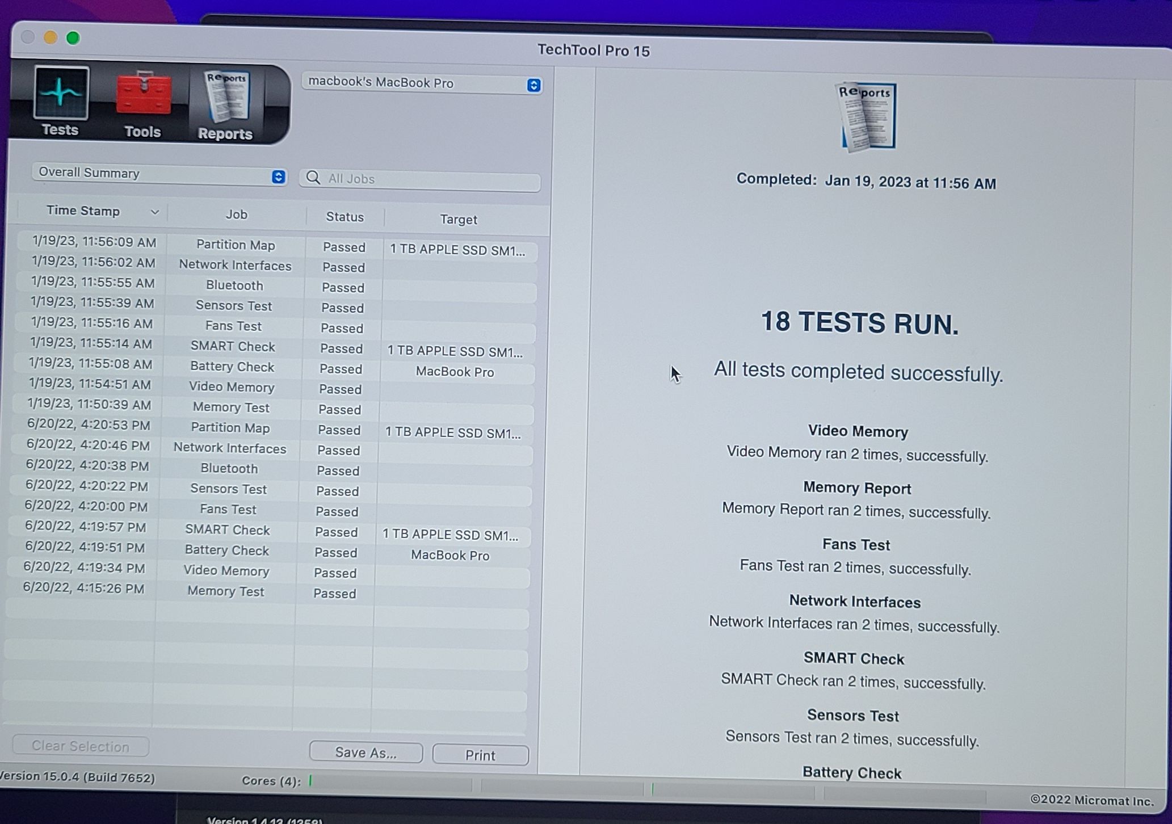Expand the macbook's MacBook Pro device selector
The width and height of the screenshot is (1172, 824).
[422, 83]
